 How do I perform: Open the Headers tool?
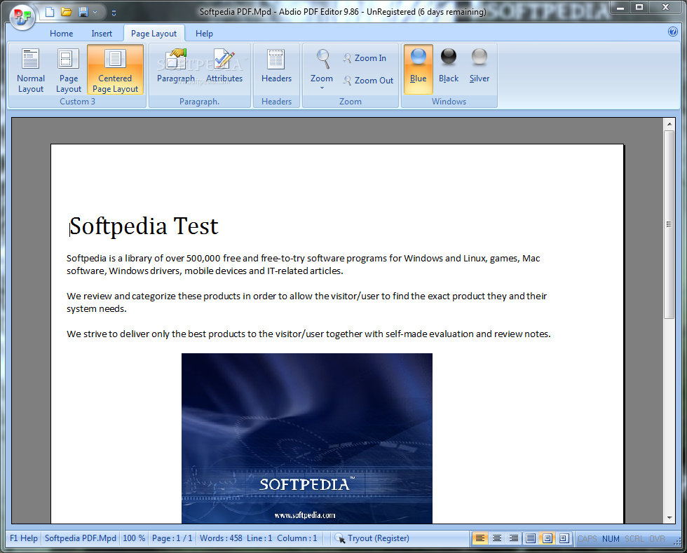click(x=276, y=66)
